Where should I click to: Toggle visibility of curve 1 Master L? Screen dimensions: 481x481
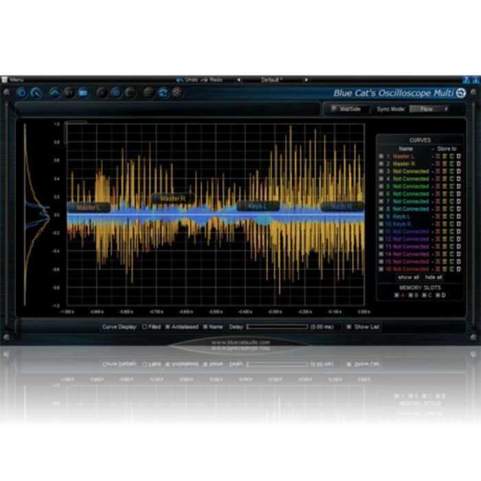tap(381, 157)
